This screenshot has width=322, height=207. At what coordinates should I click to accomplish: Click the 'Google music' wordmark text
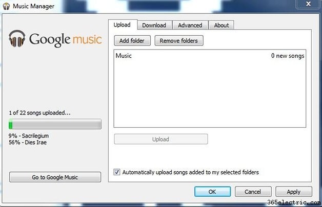(x=66, y=39)
